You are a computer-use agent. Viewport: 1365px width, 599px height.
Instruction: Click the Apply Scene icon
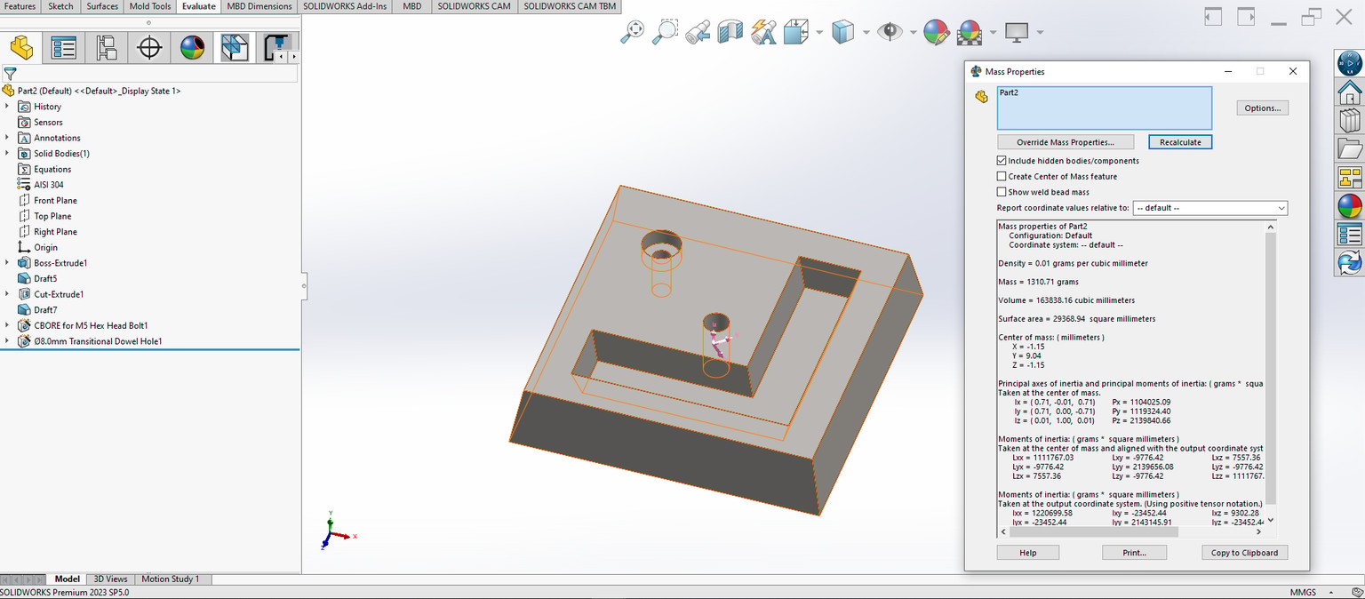(969, 32)
